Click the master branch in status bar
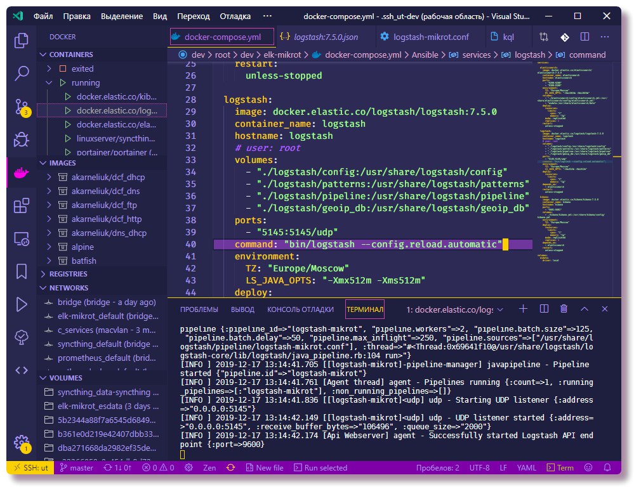 coord(76,467)
